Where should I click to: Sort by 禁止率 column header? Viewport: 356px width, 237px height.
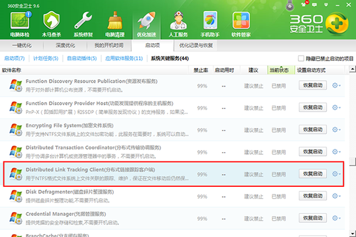[201, 70]
